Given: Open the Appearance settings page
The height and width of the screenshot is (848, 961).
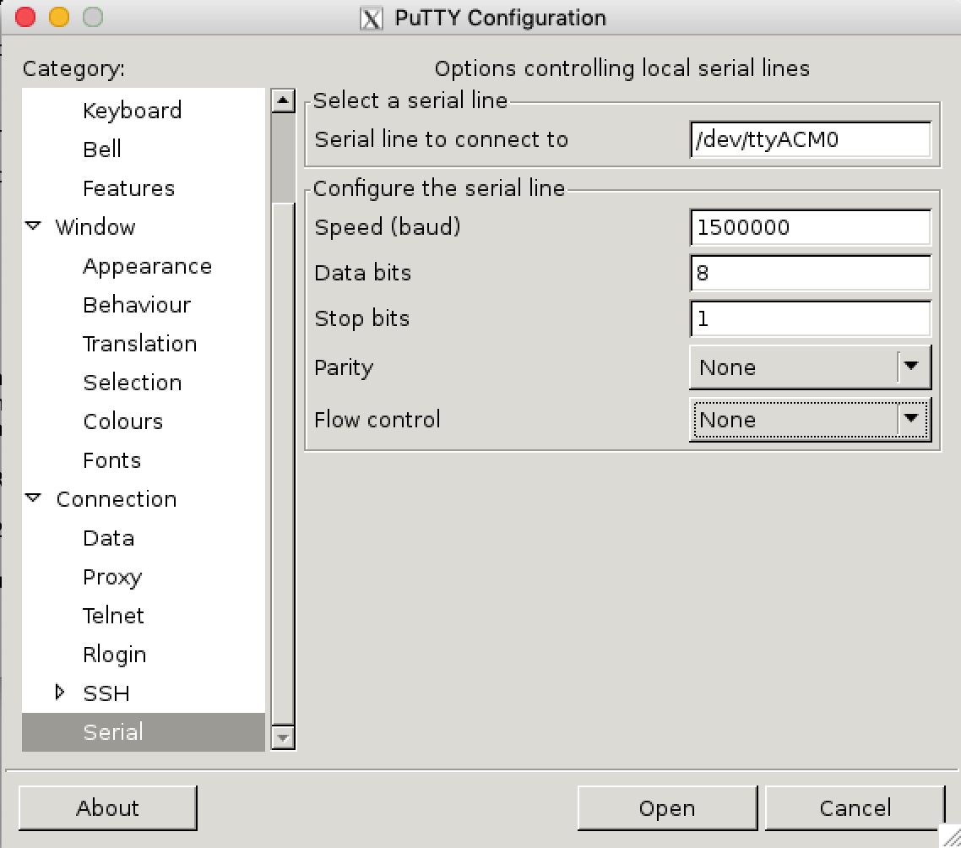Looking at the screenshot, I should click(x=147, y=266).
